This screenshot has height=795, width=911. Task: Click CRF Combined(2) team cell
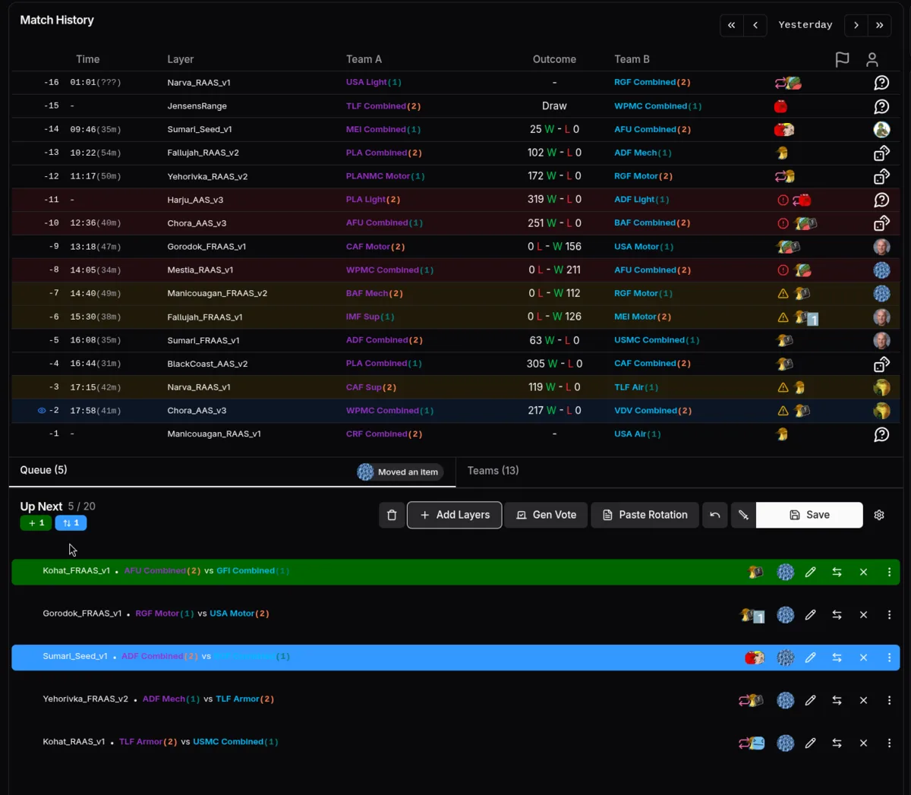[384, 434]
